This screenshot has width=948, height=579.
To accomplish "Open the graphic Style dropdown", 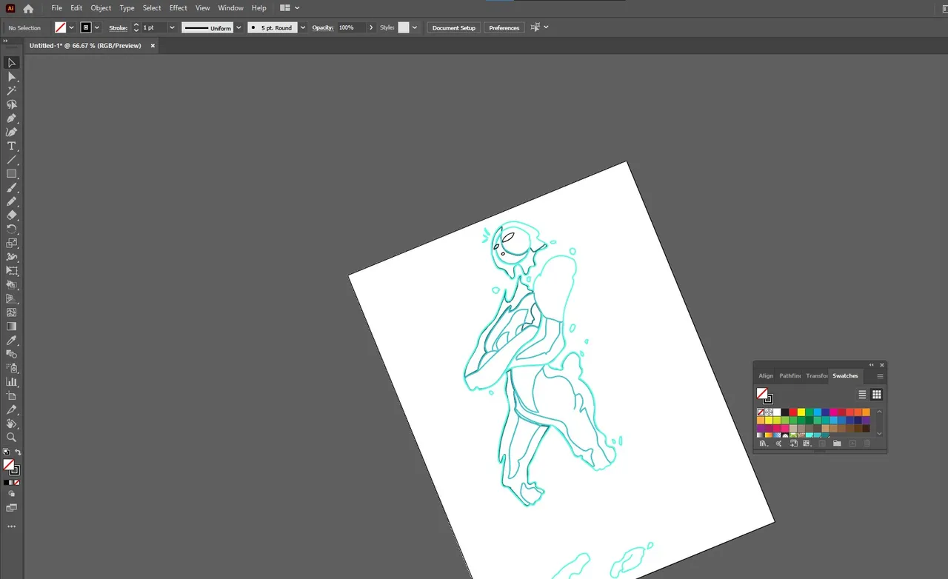I will click(x=415, y=27).
